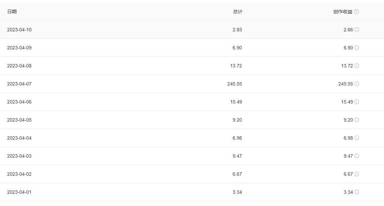The height and width of the screenshot is (206, 384).
Task: Click info icon beside 9.20 earnings
Action: coord(357,120)
